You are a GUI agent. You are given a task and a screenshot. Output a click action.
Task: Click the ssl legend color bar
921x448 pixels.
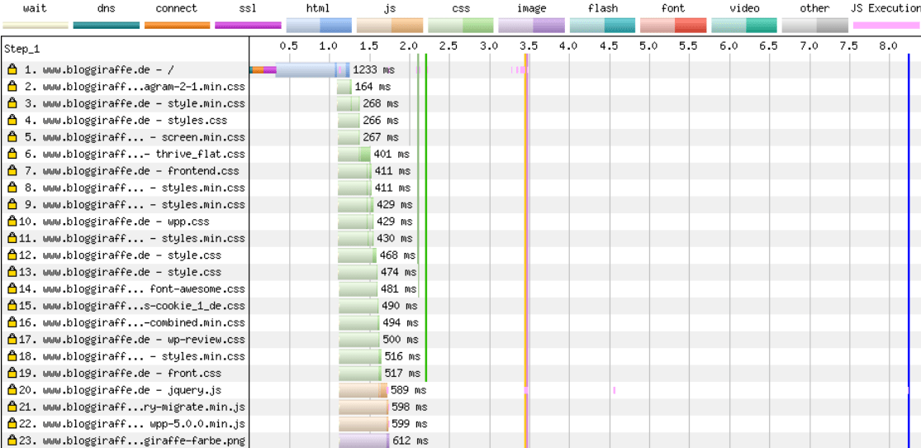tap(248, 26)
